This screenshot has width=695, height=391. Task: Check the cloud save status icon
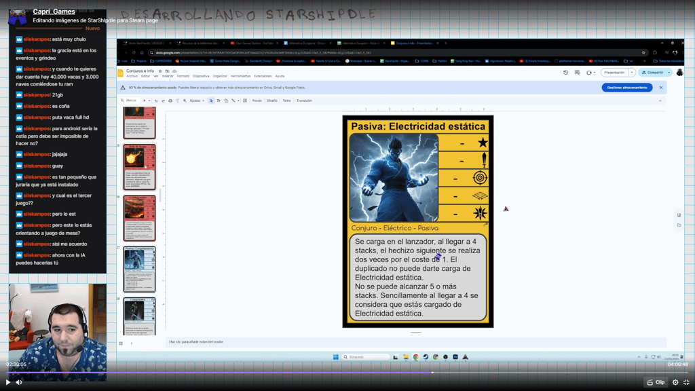pos(174,71)
